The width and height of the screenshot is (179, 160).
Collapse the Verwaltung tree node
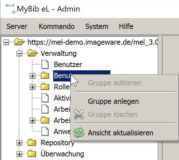click(19, 53)
